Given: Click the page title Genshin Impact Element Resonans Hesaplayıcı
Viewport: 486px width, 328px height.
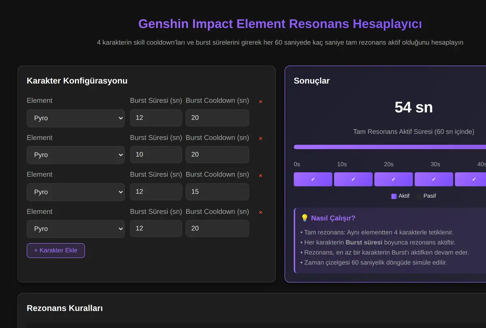Looking at the screenshot, I should click(x=280, y=24).
